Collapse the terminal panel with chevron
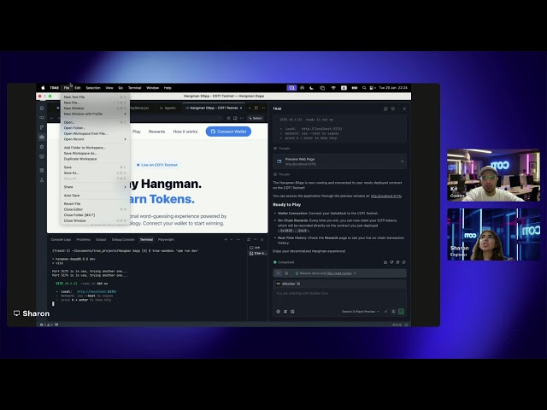The width and height of the screenshot is (547, 410). tap(255, 239)
